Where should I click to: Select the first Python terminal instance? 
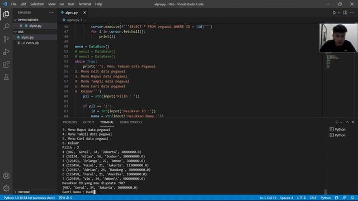click(x=337, y=130)
